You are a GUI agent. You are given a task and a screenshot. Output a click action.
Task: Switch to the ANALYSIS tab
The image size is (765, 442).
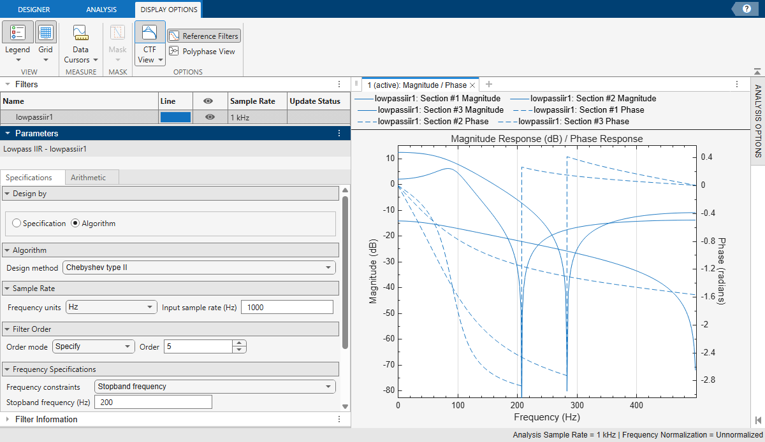[101, 10]
